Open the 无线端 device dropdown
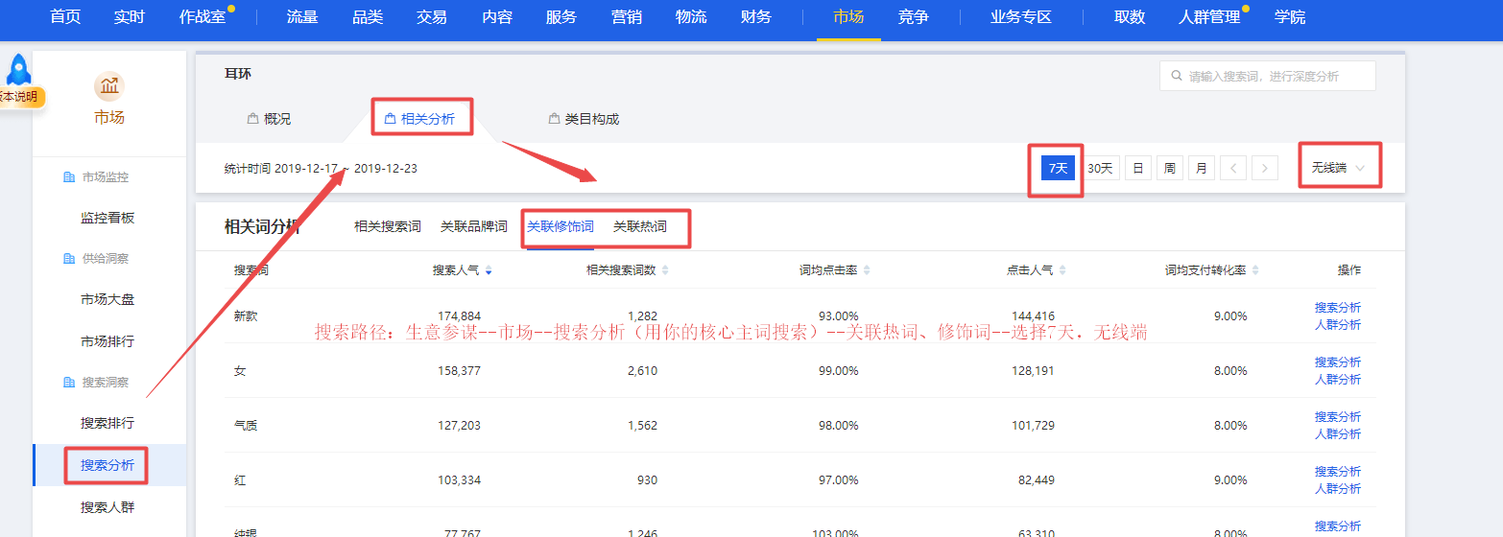 tap(1339, 168)
